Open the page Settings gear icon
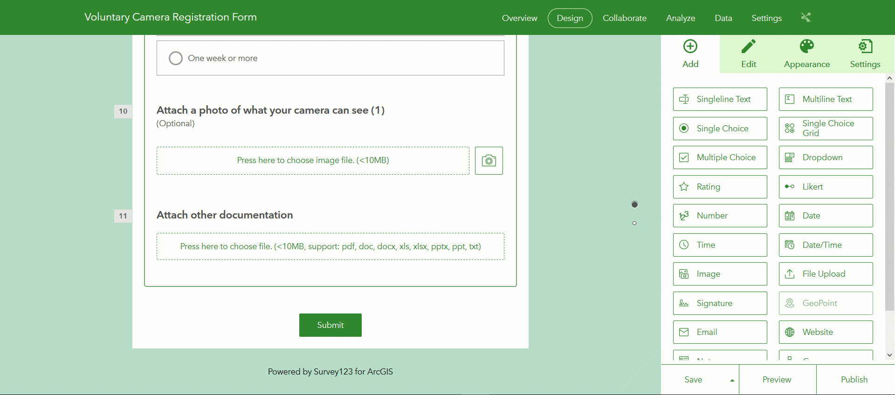This screenshot has width=895, height=395. tap(865, 47)
